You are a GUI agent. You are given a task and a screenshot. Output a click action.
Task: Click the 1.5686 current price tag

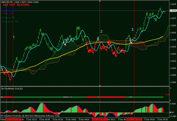173,10
